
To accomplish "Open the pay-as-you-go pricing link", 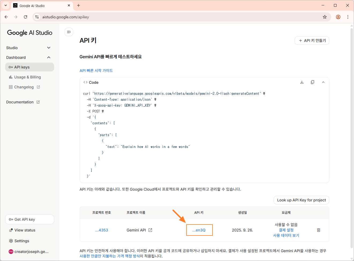I will [110, 256].
